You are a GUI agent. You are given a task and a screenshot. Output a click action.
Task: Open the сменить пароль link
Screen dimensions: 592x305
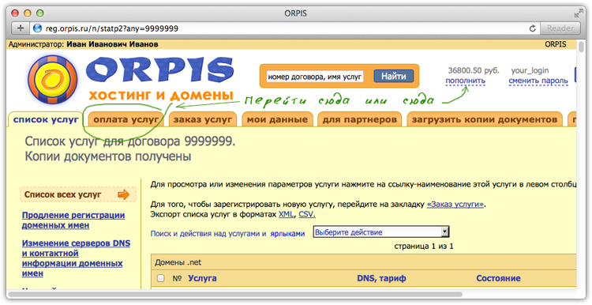click(538, 81)
